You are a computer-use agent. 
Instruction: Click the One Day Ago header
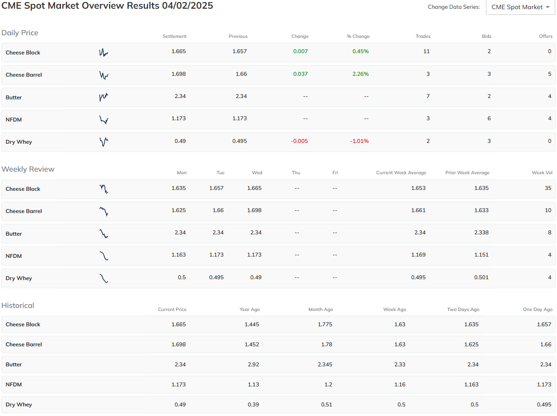tap(538, 309)
